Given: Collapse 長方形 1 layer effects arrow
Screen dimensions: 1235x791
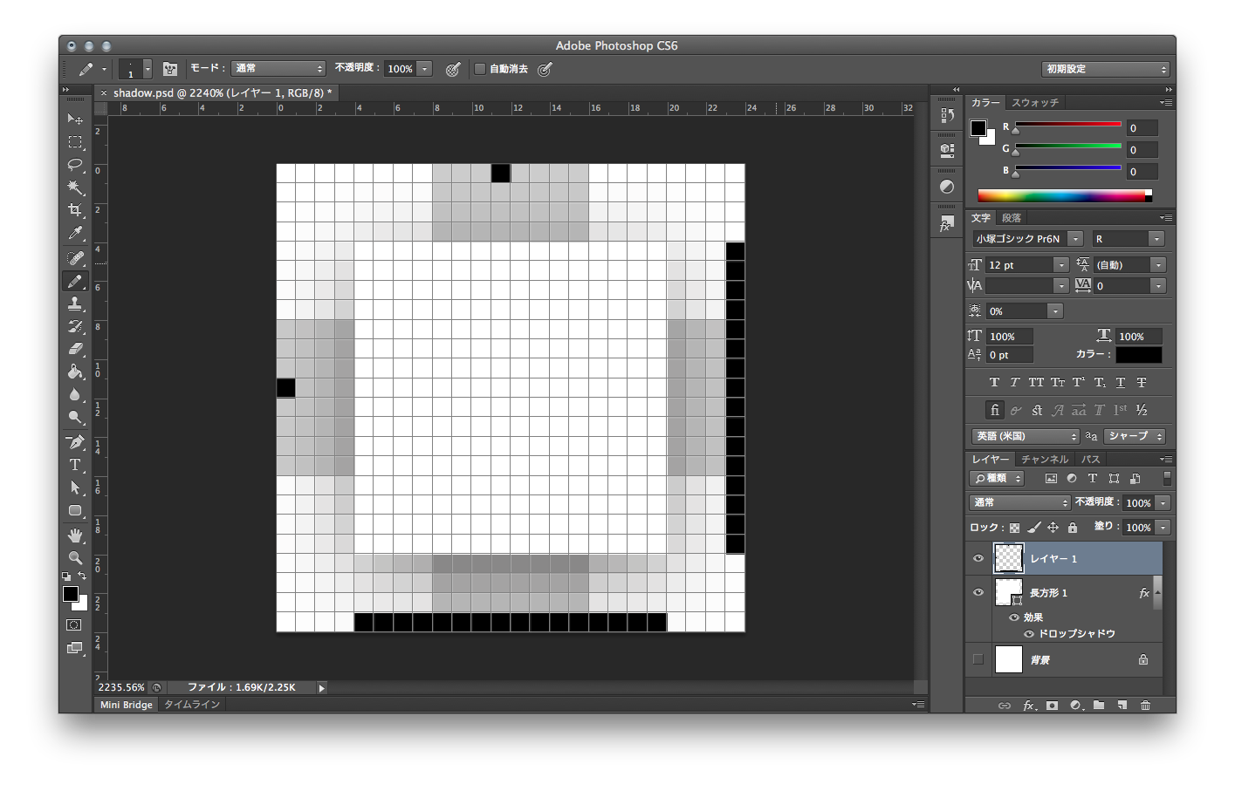Looking at the screenshot, I should (x=1157, y=592).
